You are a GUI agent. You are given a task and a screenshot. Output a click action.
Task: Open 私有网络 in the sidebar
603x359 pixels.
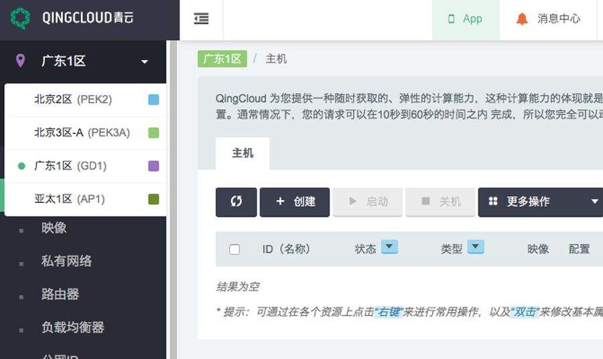66,261
